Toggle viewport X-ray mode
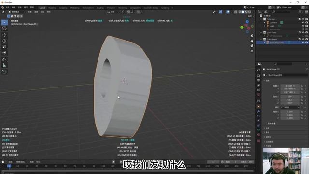The width and height of the screenshot is (309, 174). pyautogui.click(x=236, y=12)
